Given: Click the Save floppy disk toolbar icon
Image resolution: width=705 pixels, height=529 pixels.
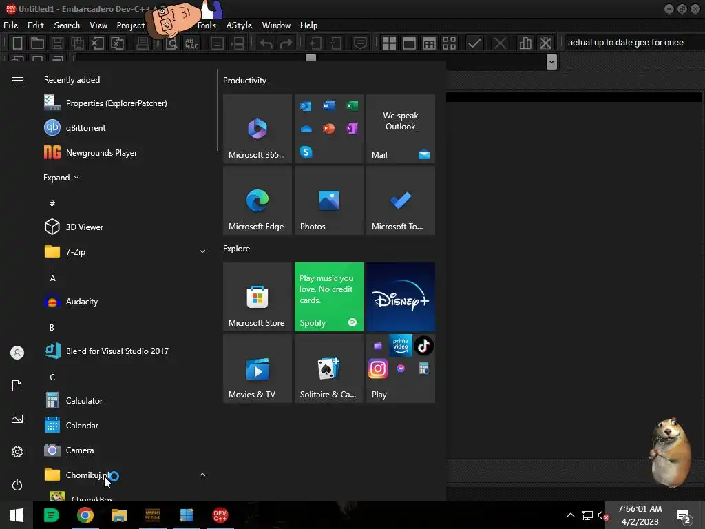Looking at the screenshot, I should click(57, 43).
